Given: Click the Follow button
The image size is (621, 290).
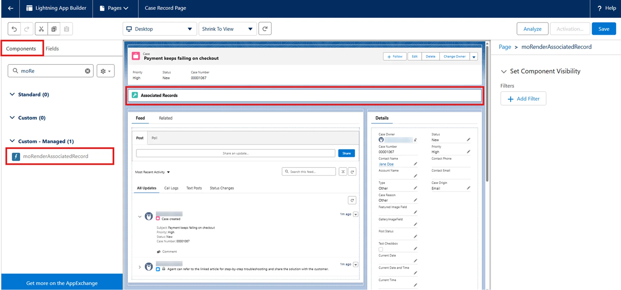Looking at the screenshot, I should tap(395, 56).
